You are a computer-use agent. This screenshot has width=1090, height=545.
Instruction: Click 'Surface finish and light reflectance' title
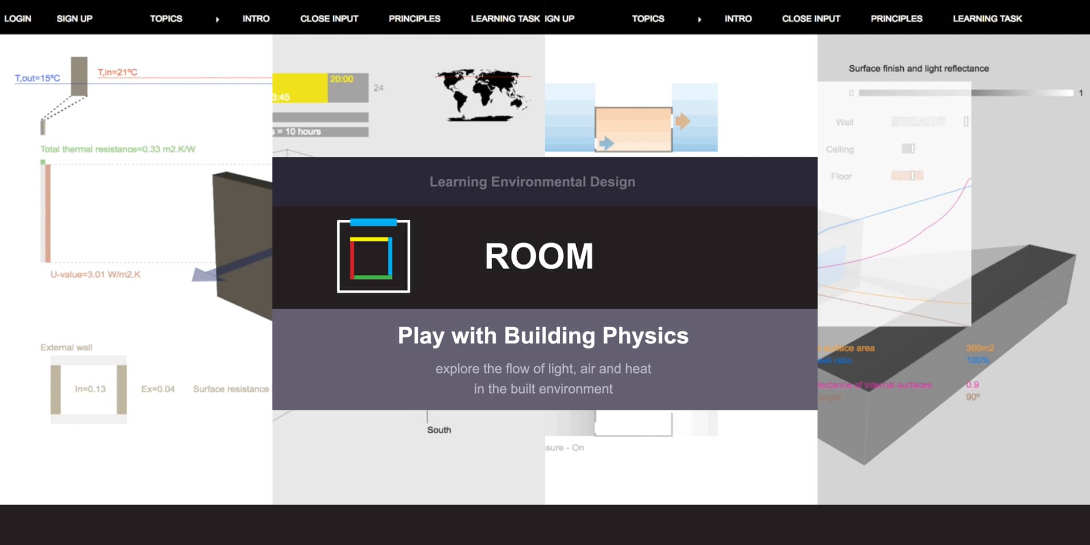919,69
